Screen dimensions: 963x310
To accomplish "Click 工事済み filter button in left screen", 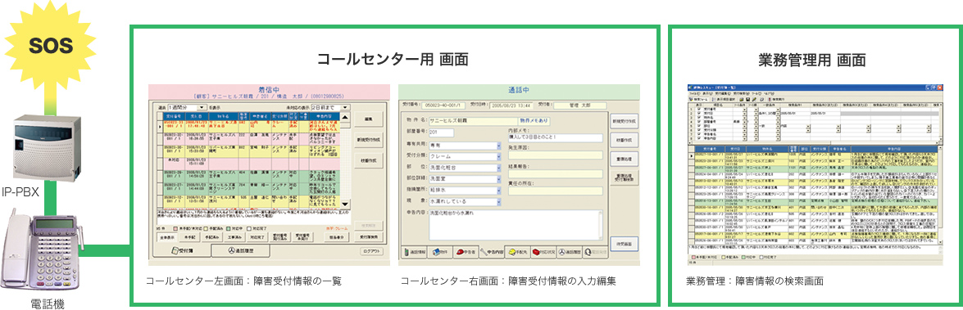I will [234, 237].
